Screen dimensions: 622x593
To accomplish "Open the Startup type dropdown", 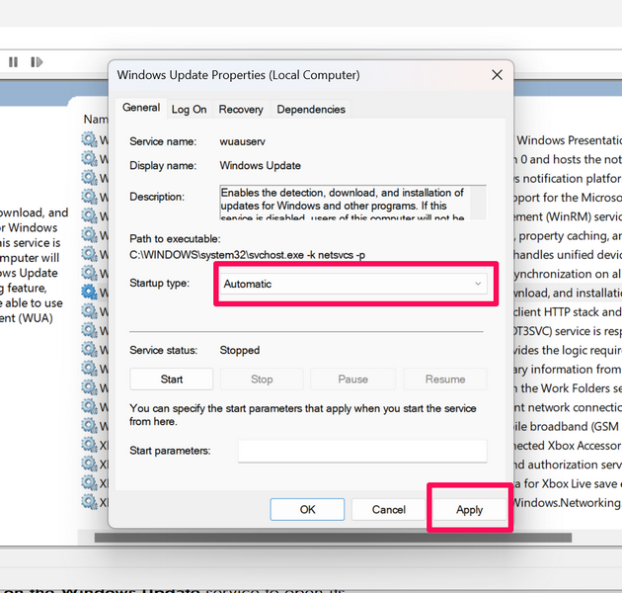I will (x=353, y=284).
